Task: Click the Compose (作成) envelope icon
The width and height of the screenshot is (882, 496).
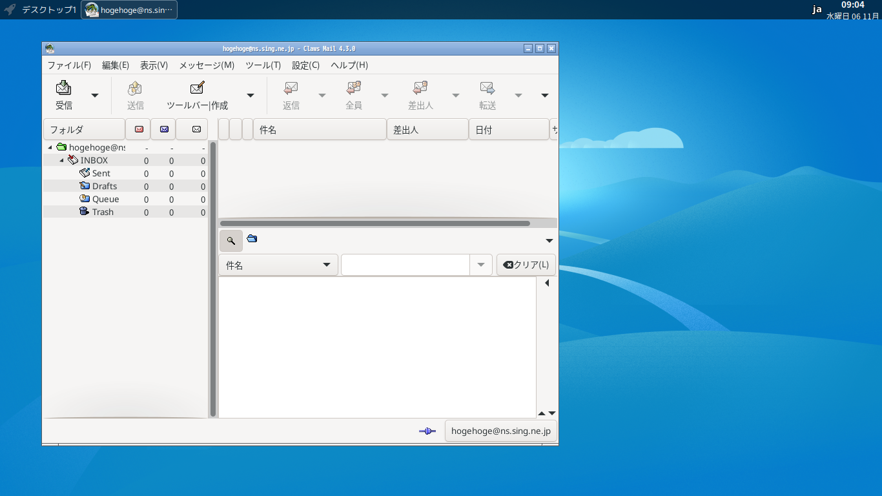Action: click(x=197, y=88)
